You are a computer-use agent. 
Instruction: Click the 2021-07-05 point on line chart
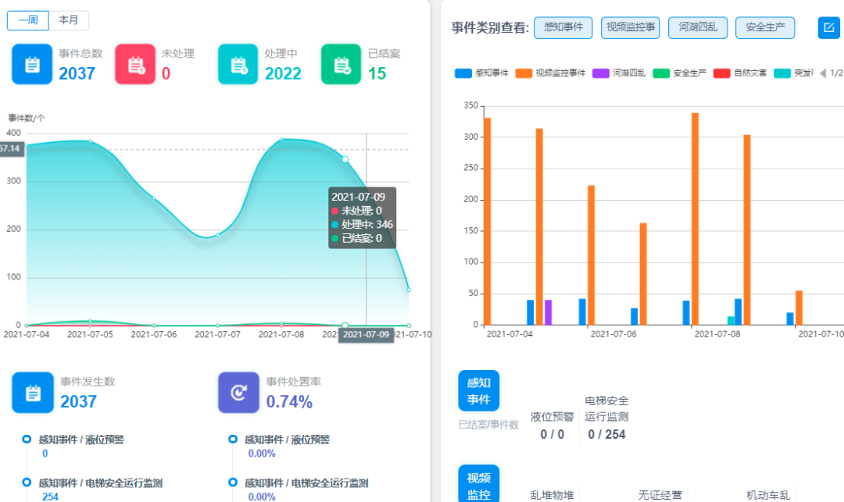[90, 141]
